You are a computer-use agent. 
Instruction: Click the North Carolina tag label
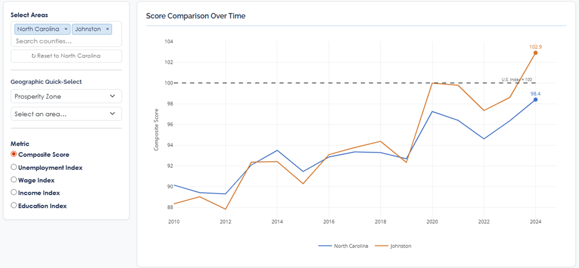[38, 29]
